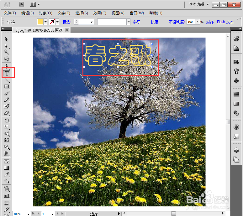Viewport: 243px width, 216px height.
Task: Open the Gradient panel
Action: pyautogui.click(x=236, y=104)
